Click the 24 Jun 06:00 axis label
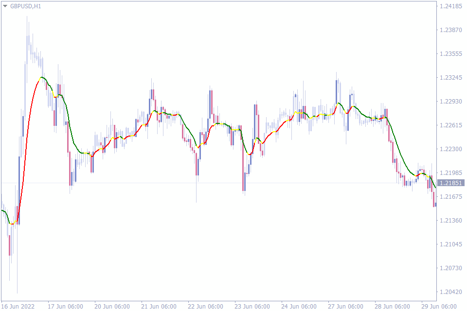The height and width of the screenshot is (311, 467). (299, 307)
